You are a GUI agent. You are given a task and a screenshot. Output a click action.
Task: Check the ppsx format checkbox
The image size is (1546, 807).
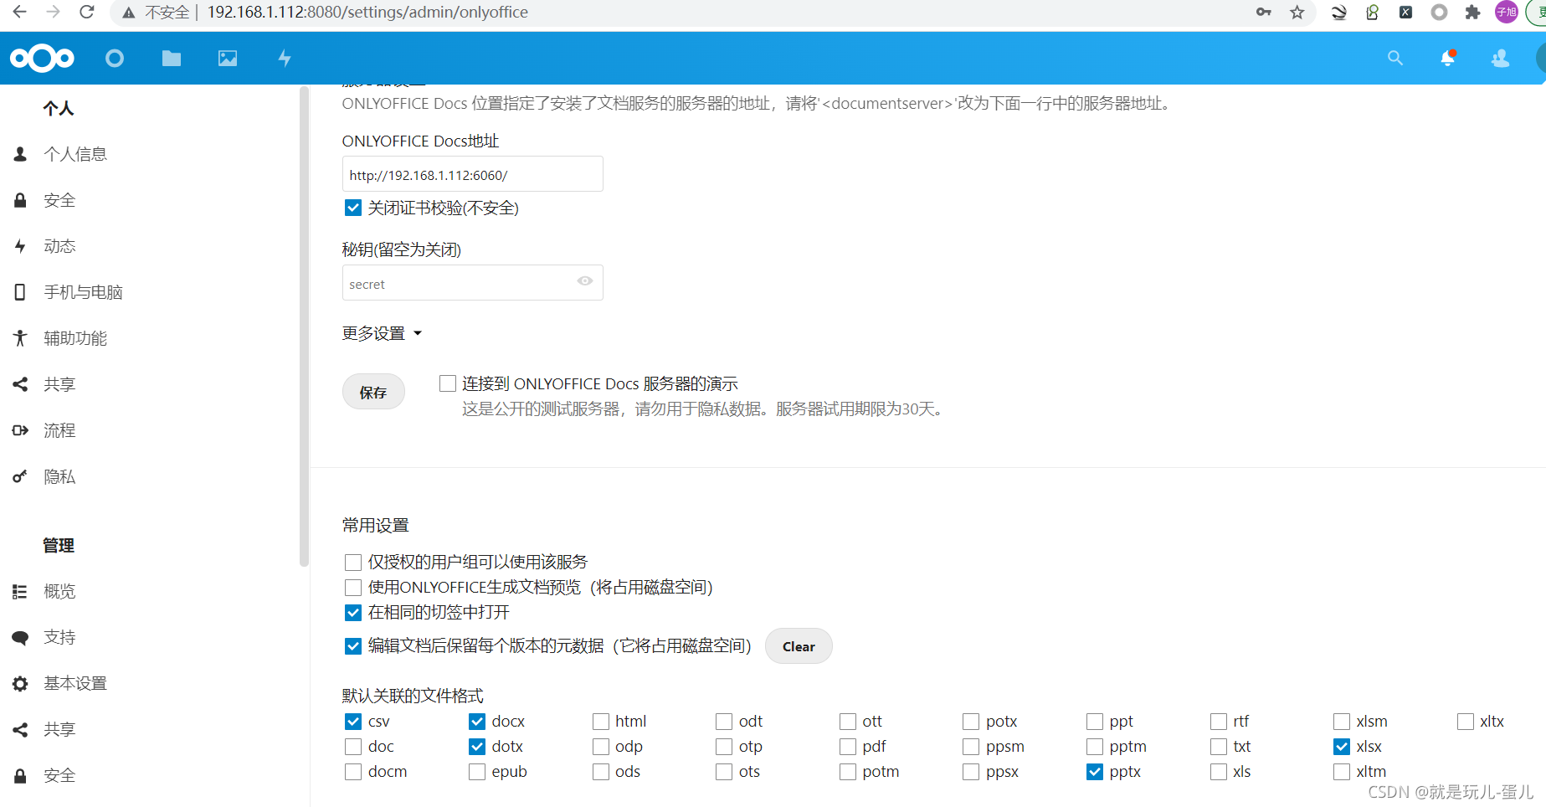[971, 771]
